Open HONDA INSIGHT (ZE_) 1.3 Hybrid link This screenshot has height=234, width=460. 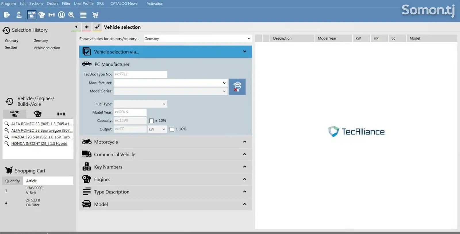39,144
